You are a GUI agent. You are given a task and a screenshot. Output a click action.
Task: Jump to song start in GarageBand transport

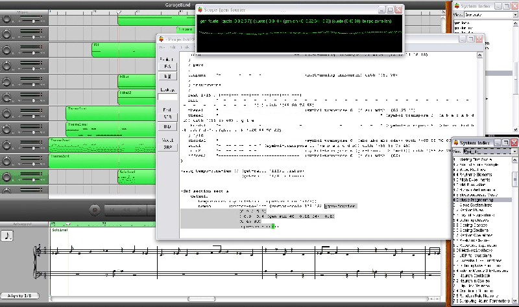tap(112, 210)
